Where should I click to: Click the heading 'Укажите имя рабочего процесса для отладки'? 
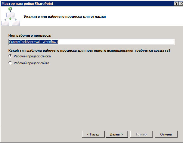point(65,17)
